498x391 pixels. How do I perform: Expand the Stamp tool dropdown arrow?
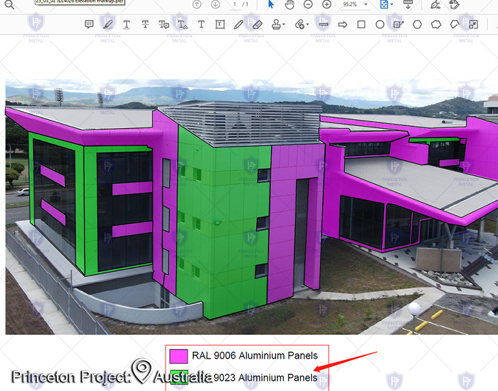click(284, 25)
